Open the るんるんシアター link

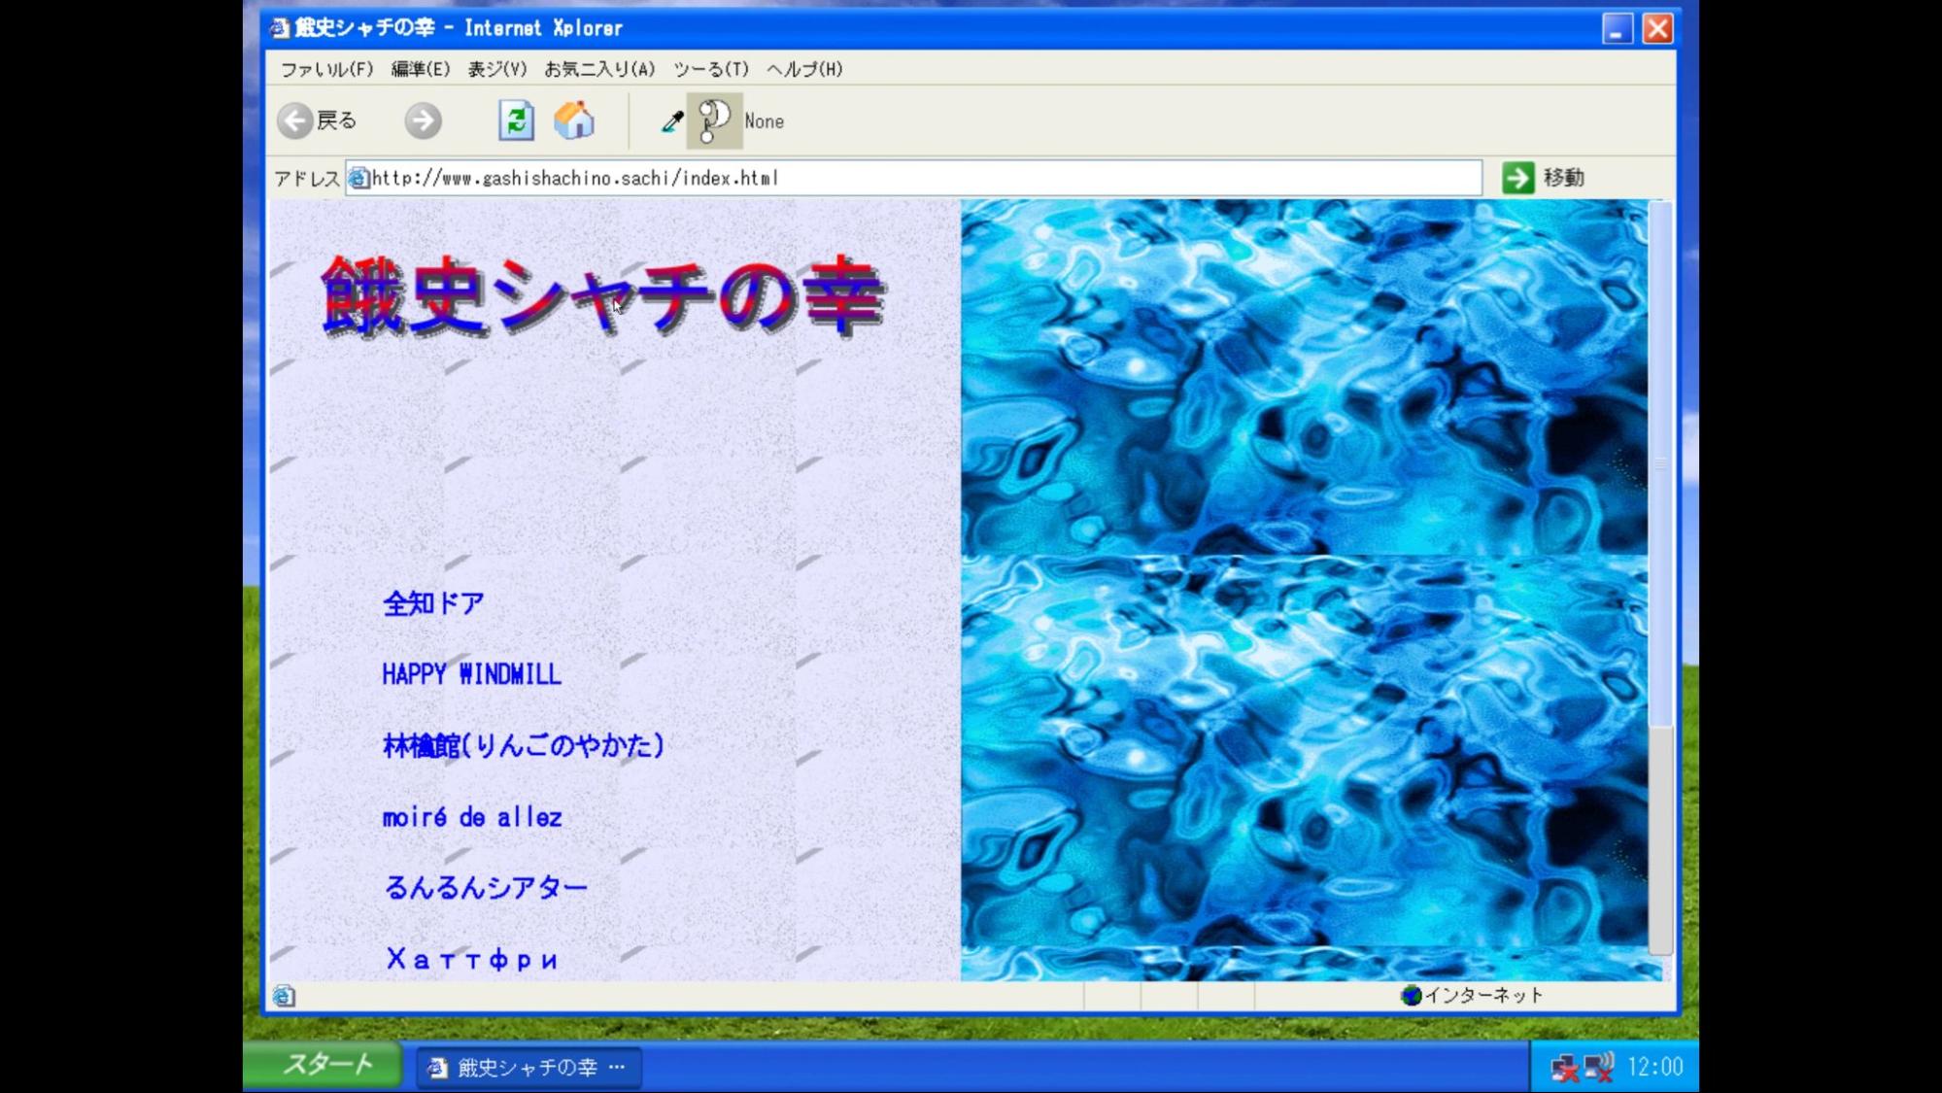pyautogui.click(x=486, y=888)
